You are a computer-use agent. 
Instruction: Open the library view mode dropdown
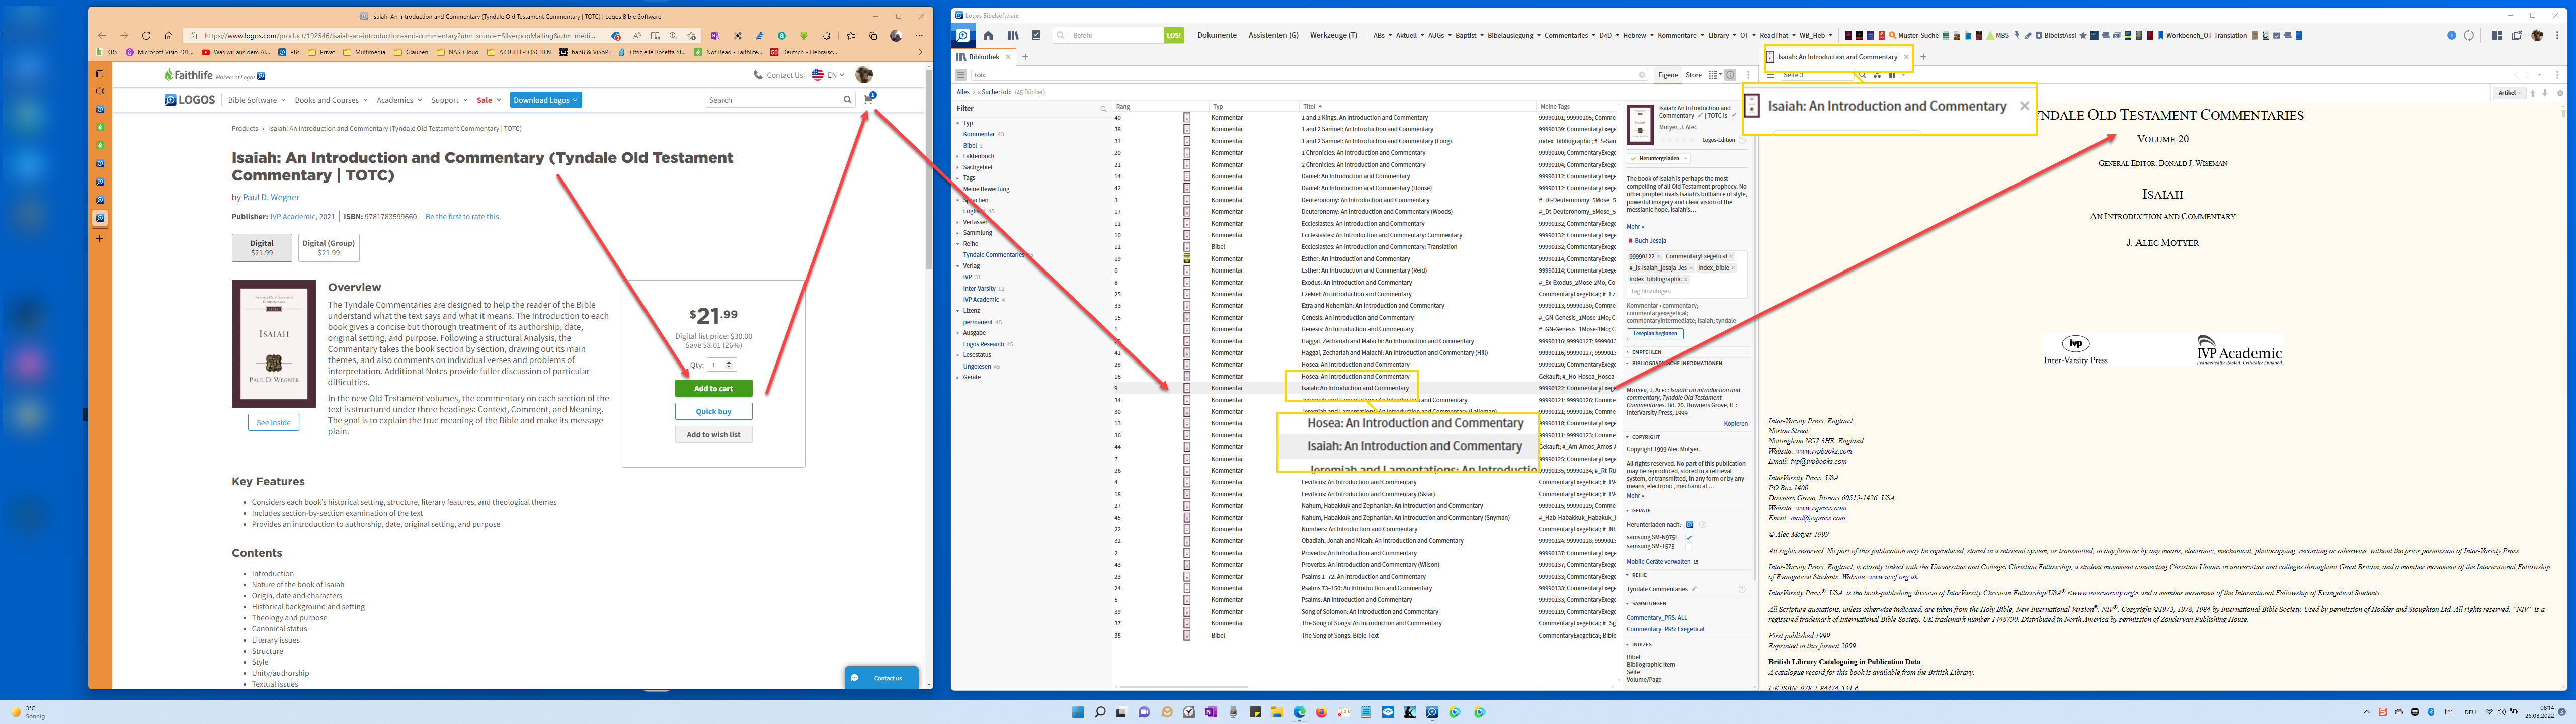1715,75
